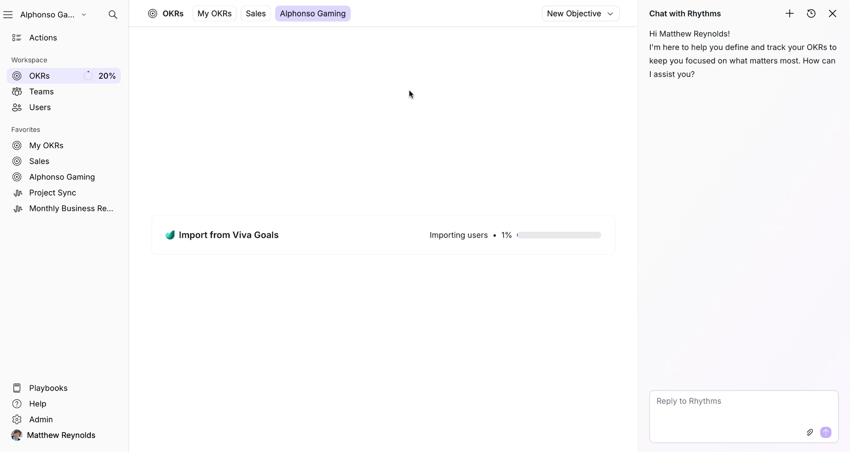Screen dimensions: 850x452
Task: Select the Alphonso Gaming tab
Action: coord(313,14)
